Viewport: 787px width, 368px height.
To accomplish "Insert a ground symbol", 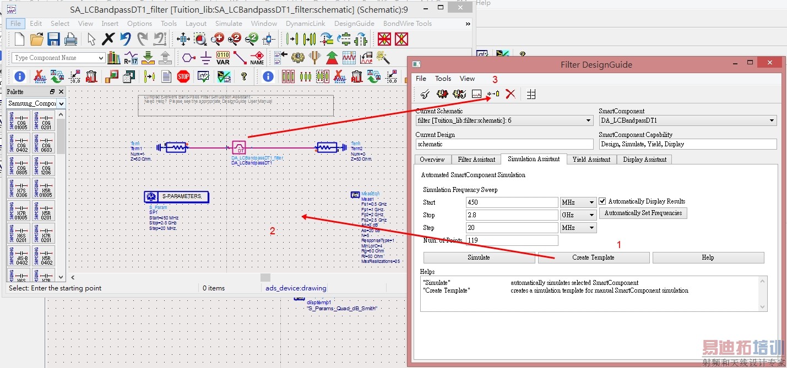I will pyautogui.click(x=205, y=58).
